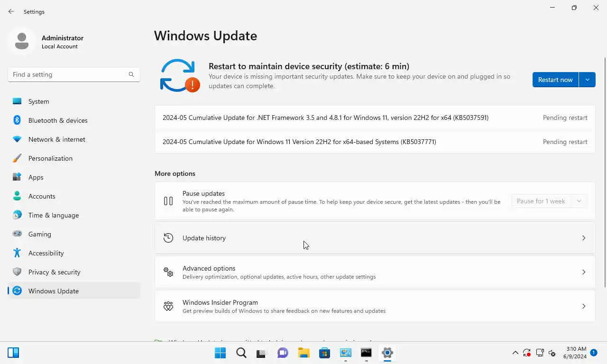Open Accessibility settings
Image resolution: width=607 pixels, height=364 pixels.
(74, 253)
